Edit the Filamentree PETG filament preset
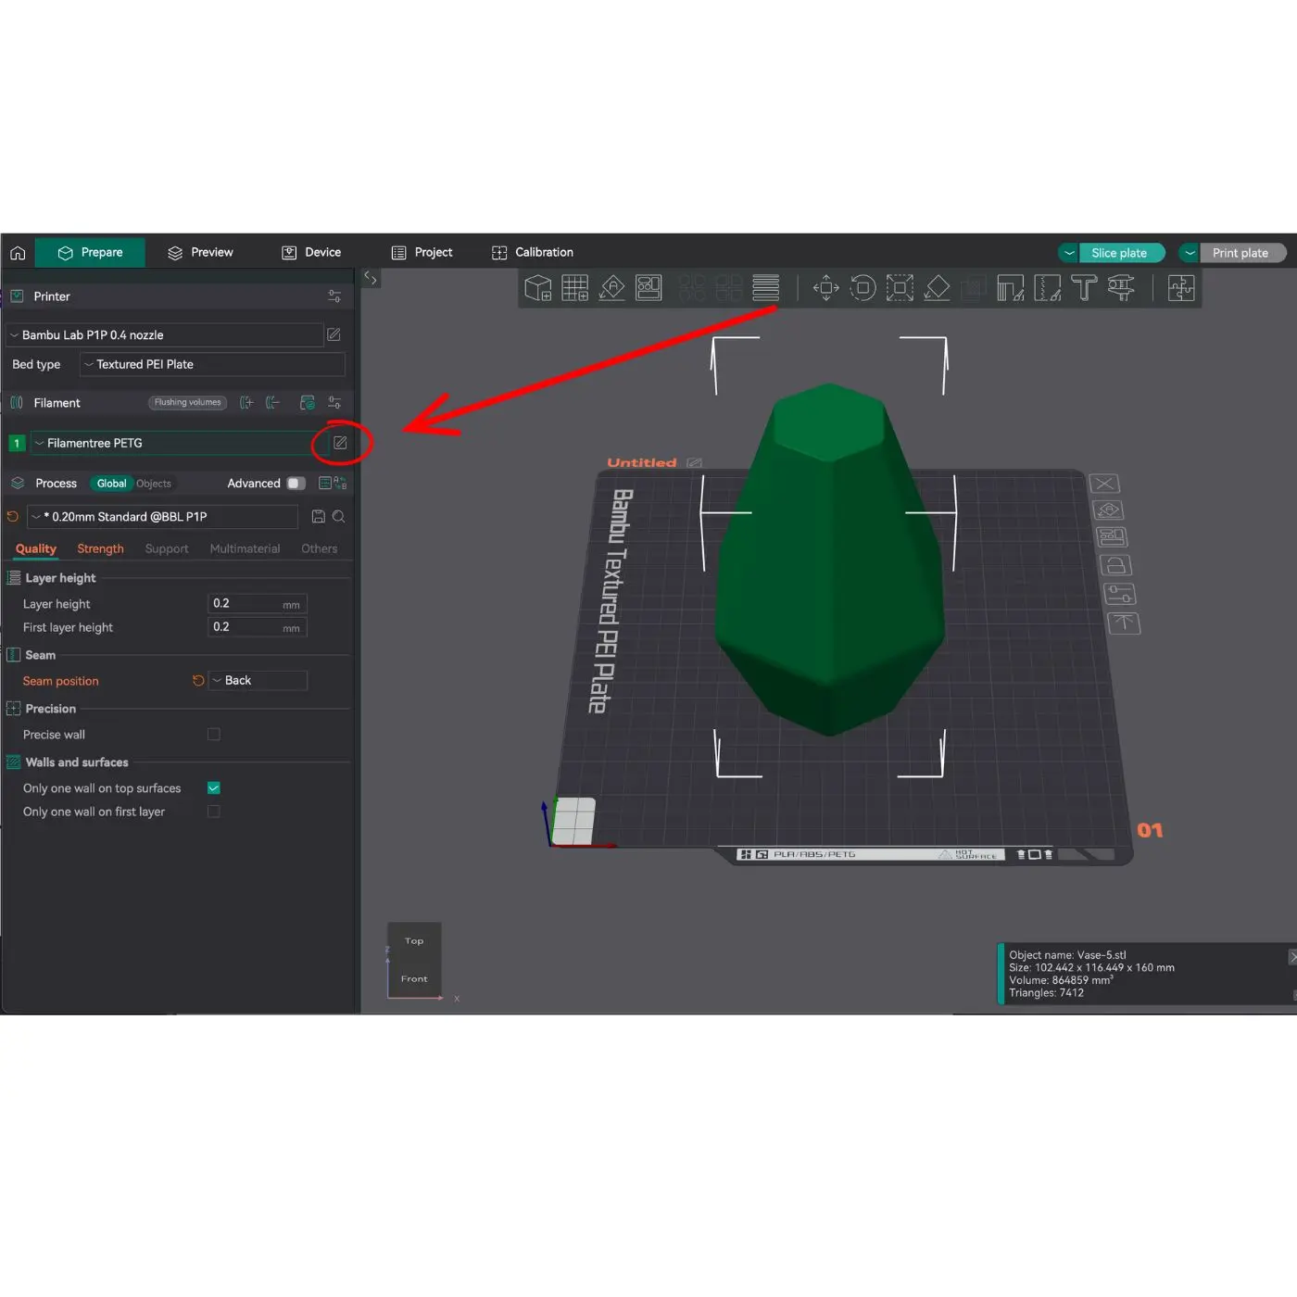Image resolution: width=1297 pixels, height=1297 pixels. (340, 443)
